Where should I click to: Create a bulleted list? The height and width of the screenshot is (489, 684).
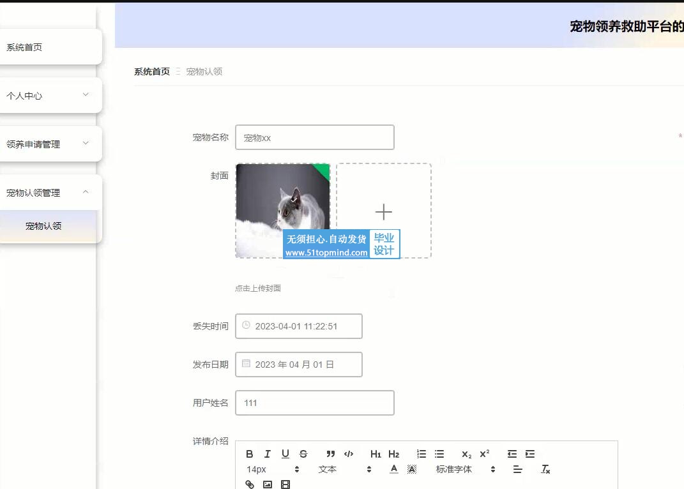click(x=439, y=454)
